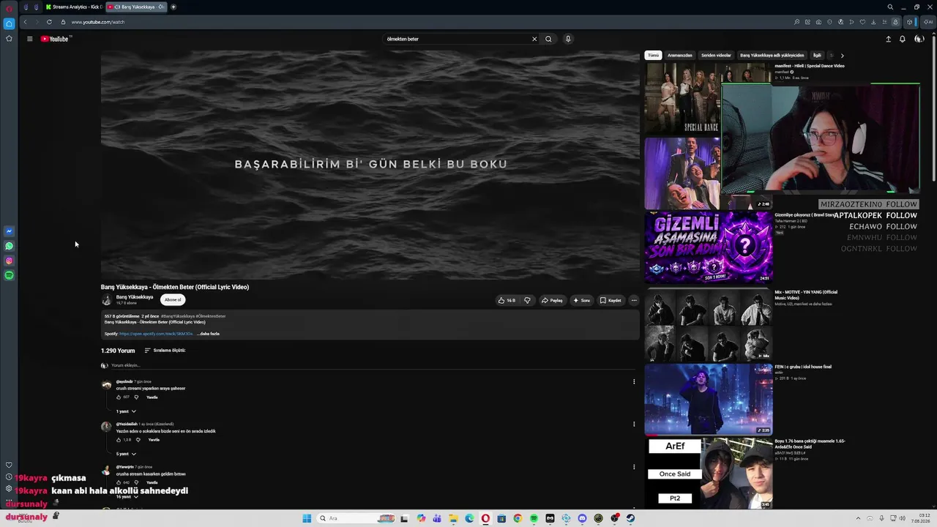The width and height of the screenshot is (937, 527).
Task: Reload the page with the refresh icon
Action: tap(49, 22)
